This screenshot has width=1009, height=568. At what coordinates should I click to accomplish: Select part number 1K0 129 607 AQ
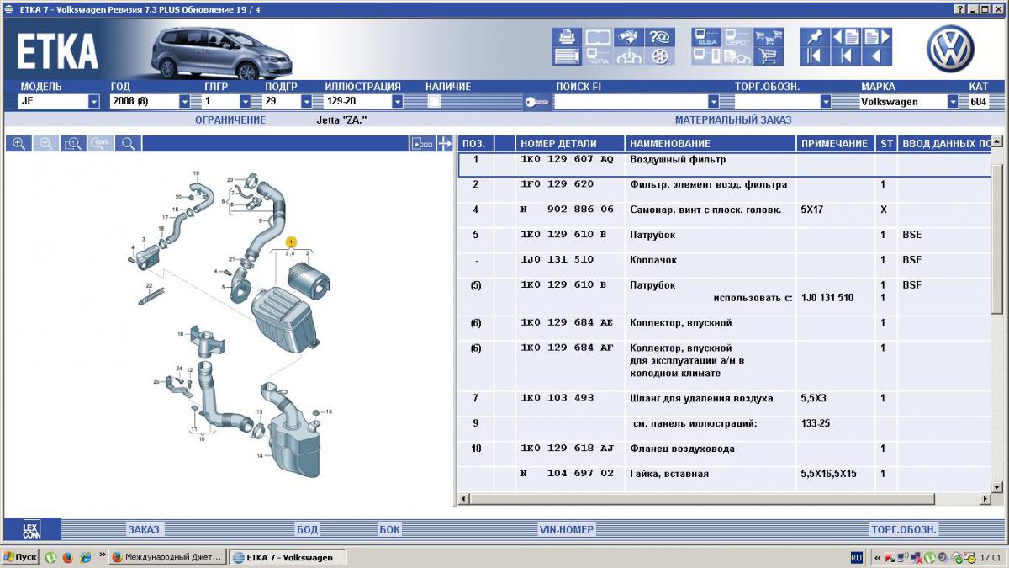coord(568,159)
